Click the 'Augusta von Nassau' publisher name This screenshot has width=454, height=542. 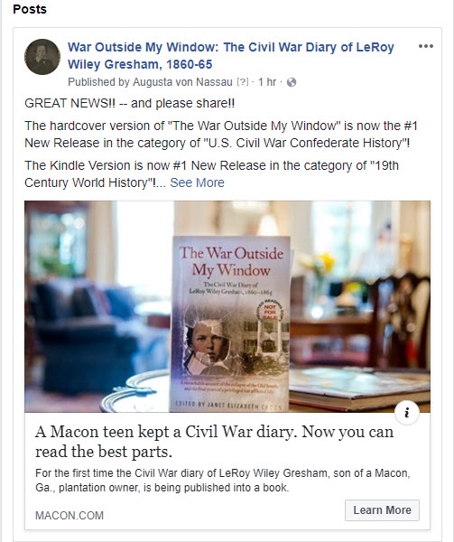(x=182, y=82)
